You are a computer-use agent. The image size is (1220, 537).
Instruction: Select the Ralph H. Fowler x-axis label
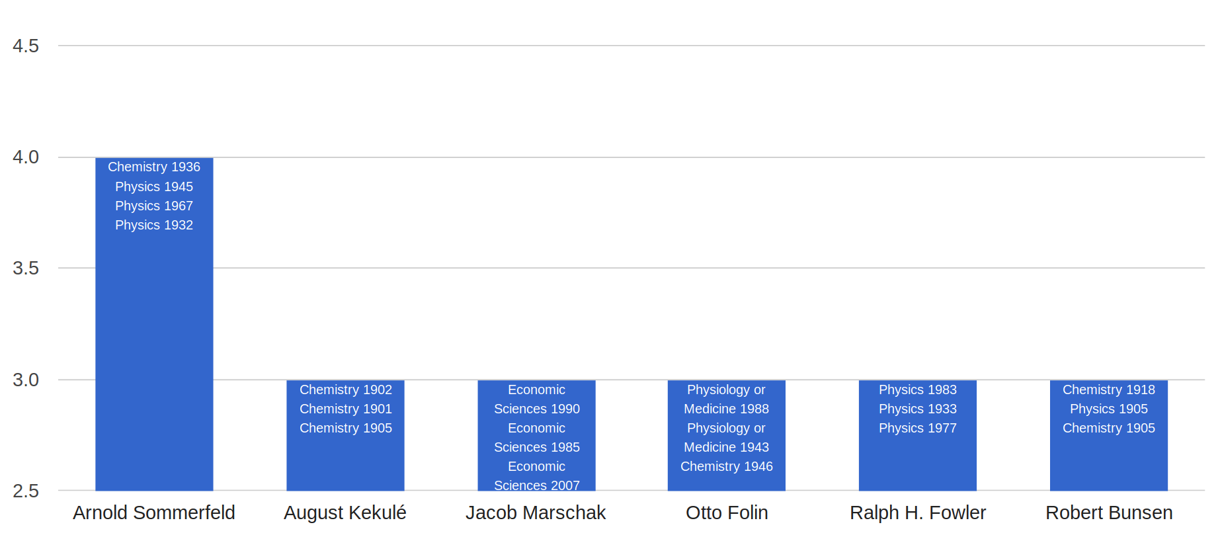[x=917, y=513]
